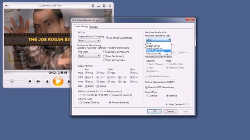
Task: Toggle the P016 output format checkbox
Action: 131,73
